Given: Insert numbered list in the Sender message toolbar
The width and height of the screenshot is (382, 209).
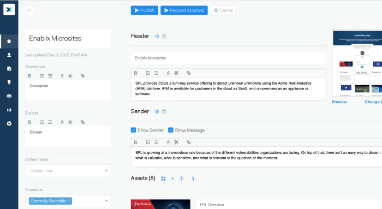Looking at the screenshot, I should click(148, 142).
